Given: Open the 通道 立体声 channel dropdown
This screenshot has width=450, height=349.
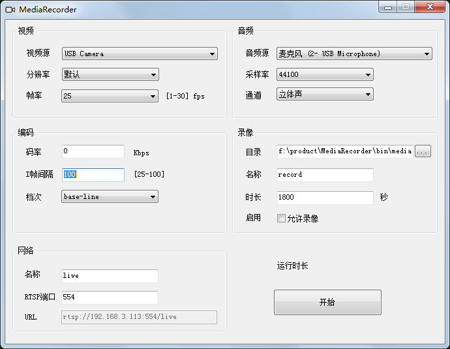Looking at the screenshot, I should pyautogui.click(x=325, y=95).
